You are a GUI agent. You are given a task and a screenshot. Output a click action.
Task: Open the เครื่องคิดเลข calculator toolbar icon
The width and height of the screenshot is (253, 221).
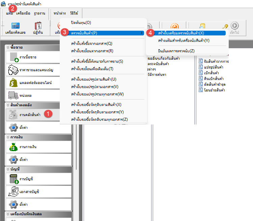[x=15, y=28]
